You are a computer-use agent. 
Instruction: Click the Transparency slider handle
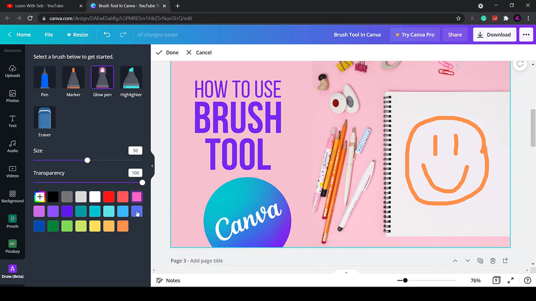[x=142, y=183]
